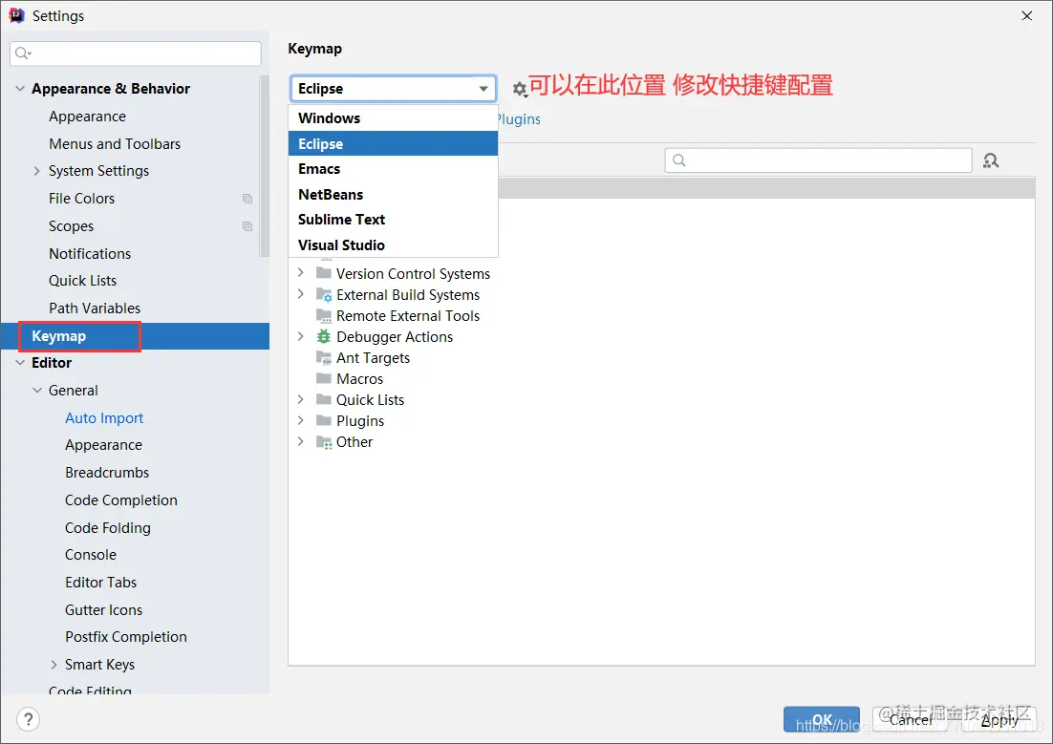Open Gutter Icons settings

click(x=103, y=609)
